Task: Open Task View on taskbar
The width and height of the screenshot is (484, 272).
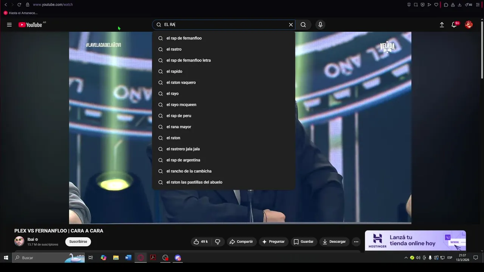Action: pyautogui.click(x=91, y=258)
